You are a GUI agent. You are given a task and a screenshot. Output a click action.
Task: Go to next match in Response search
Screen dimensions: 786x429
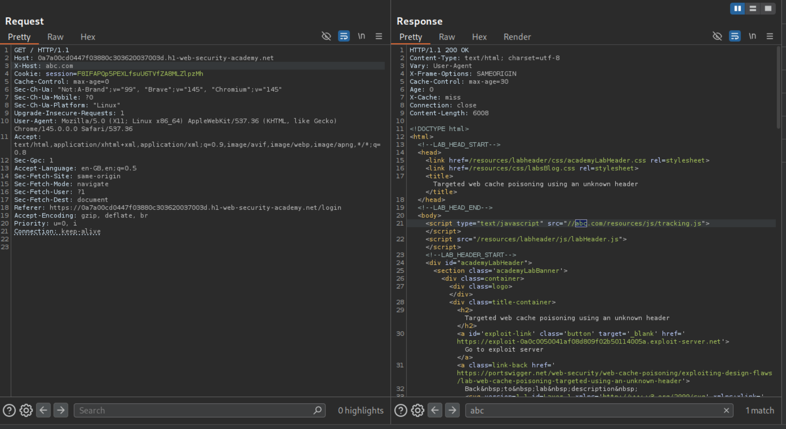tap(452, 410)
